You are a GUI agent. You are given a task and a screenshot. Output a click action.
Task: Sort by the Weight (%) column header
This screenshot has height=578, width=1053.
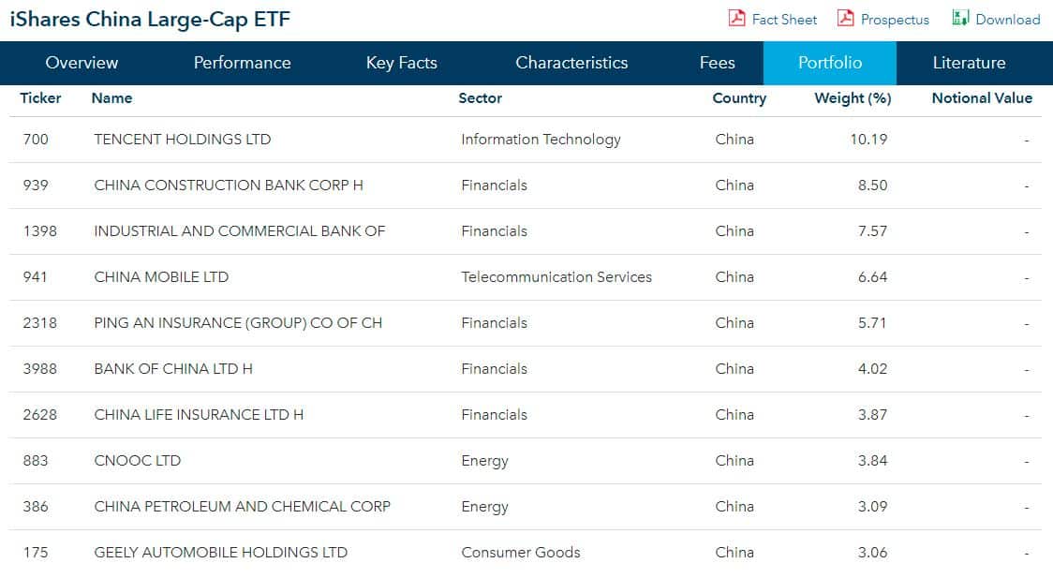tap(853, 98)
